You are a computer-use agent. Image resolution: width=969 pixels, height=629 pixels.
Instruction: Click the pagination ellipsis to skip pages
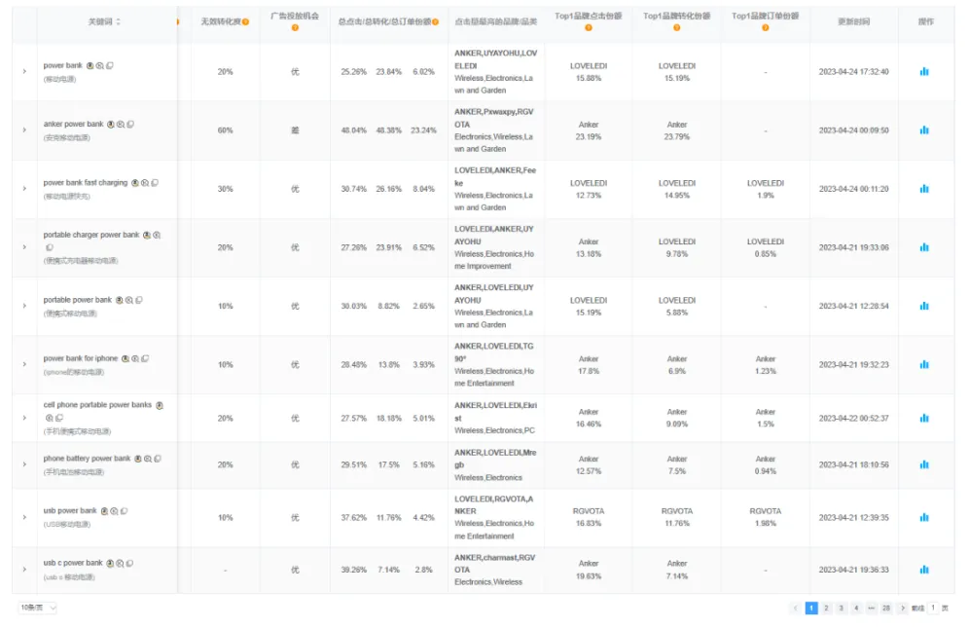tap(871, 608)
